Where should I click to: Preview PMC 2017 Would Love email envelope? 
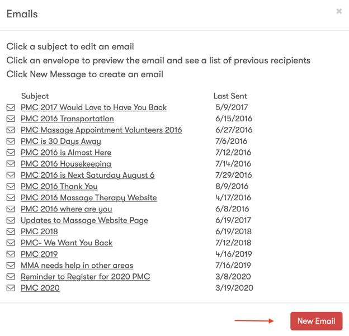(11, 107)
